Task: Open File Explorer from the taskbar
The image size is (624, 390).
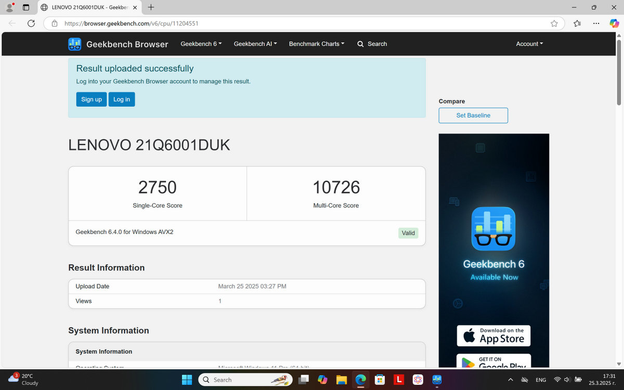Action: coord(341,380)
